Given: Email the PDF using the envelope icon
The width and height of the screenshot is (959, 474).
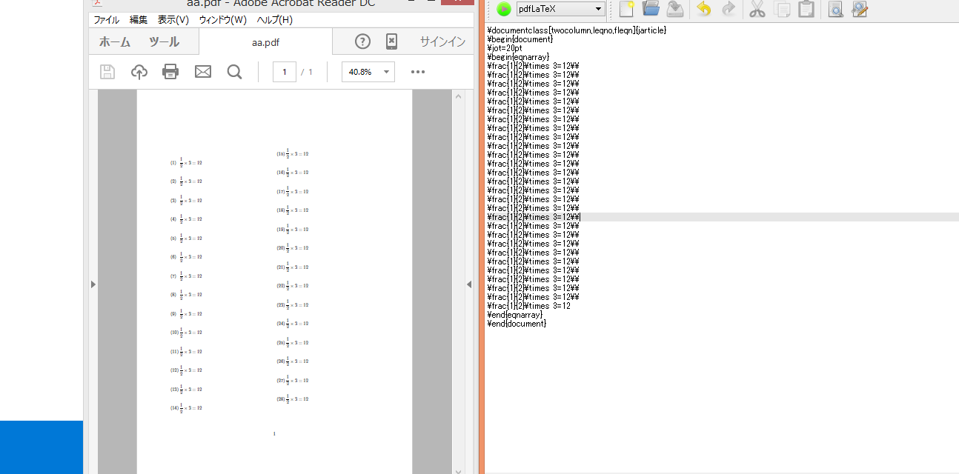Looking at the screenshot, I should 203,71.
